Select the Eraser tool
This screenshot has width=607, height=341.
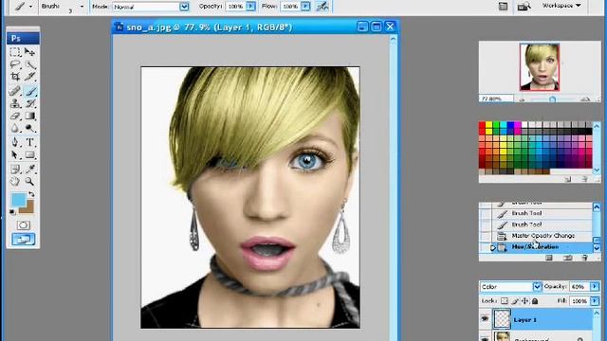coord(15,116)
